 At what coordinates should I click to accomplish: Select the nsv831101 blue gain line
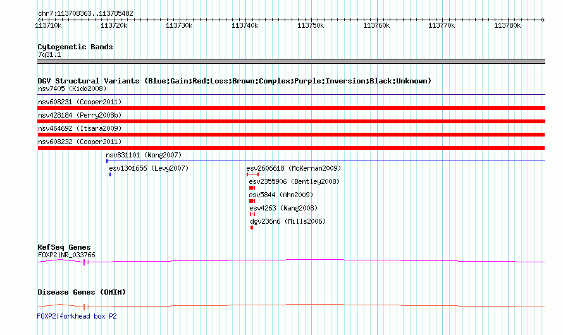[x=326, y=161]
